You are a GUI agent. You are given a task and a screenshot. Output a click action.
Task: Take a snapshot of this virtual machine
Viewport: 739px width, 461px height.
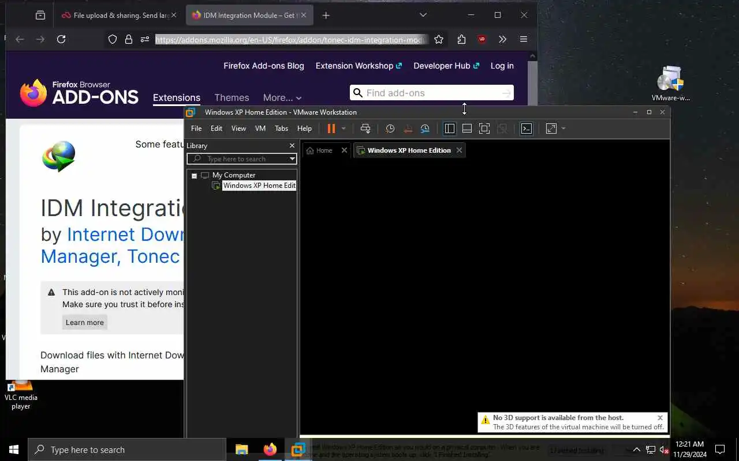tap(390, 129)
